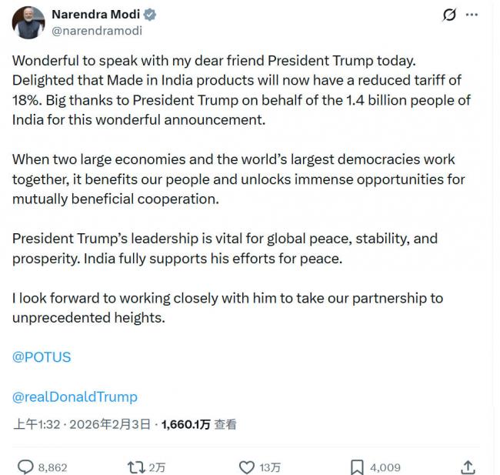Follow the @POTUS mention link
This screenshot has height=475, width=500.
pyautogui.click(x=42, y=357)
